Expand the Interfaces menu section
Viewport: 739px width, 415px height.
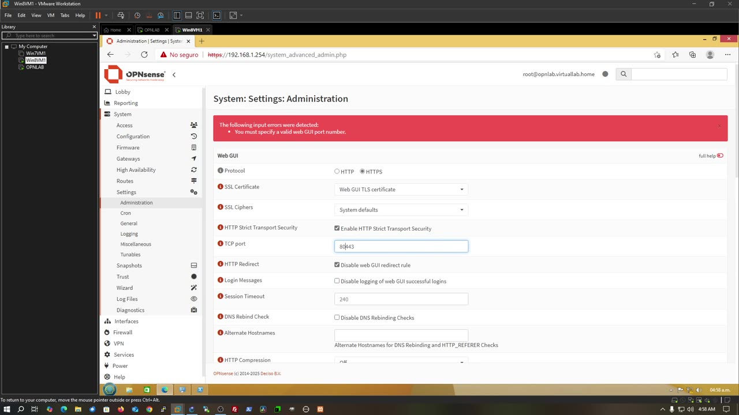coord(126,321)
